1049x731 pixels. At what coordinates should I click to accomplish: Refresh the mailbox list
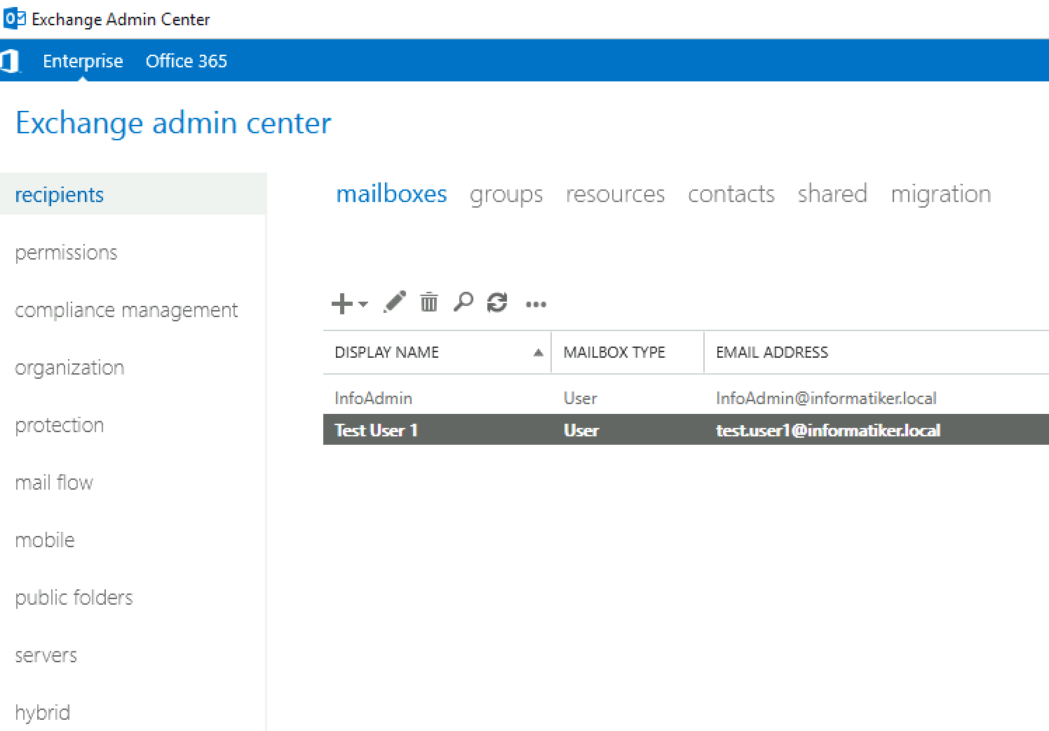click(x=497, y=302)
